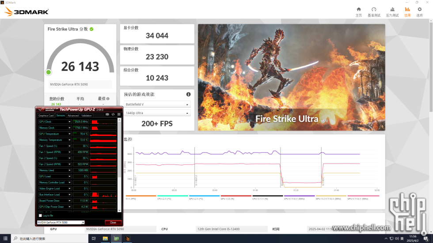The width and height of the screenshot is (433, 243).
Task: Click the GPU-Z scrollbar up arrow
Action: point(119,120)
